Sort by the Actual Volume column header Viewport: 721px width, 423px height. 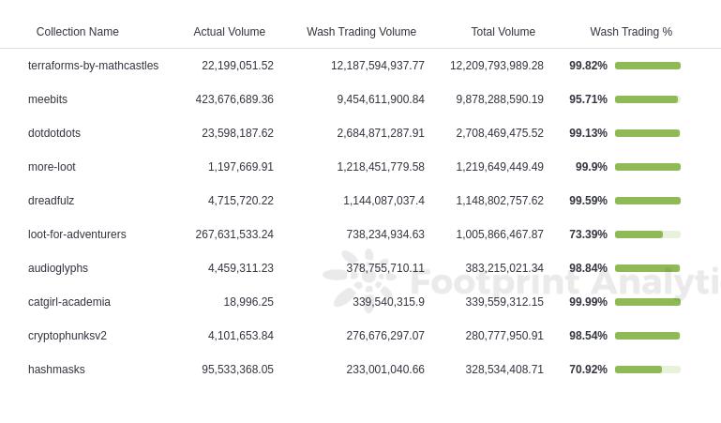tap(229, 32)
